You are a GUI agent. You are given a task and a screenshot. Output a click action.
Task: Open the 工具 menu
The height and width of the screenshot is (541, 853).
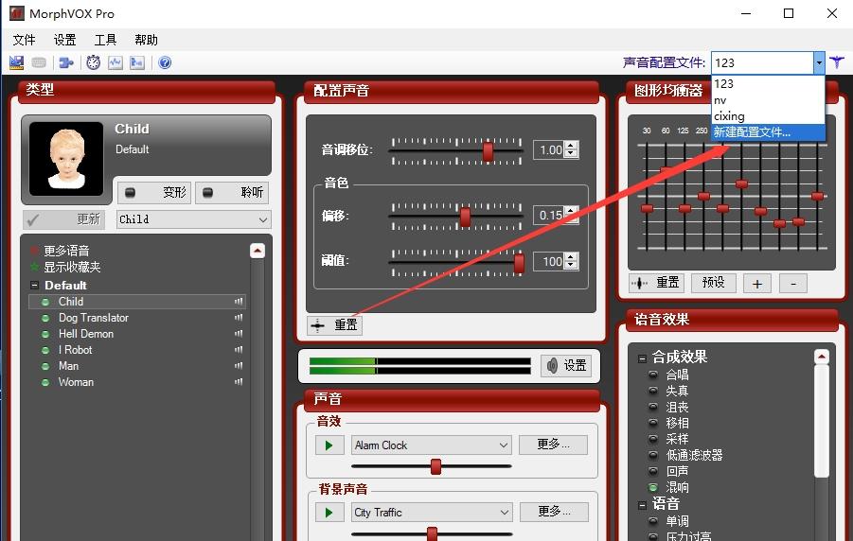coord(105,40)
